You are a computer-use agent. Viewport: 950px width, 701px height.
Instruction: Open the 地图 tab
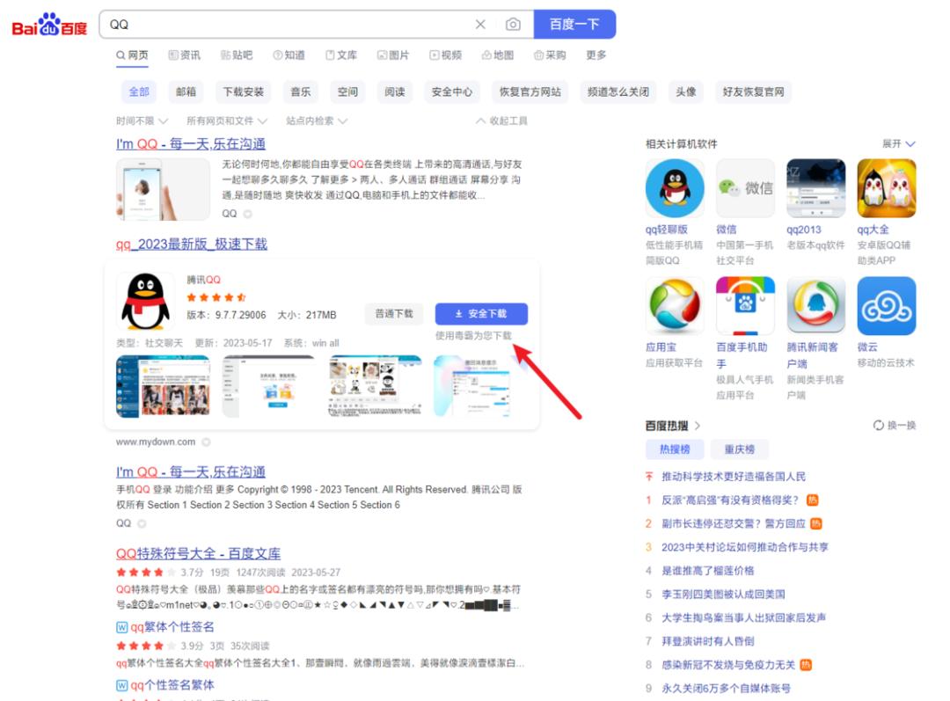(497, 55)
